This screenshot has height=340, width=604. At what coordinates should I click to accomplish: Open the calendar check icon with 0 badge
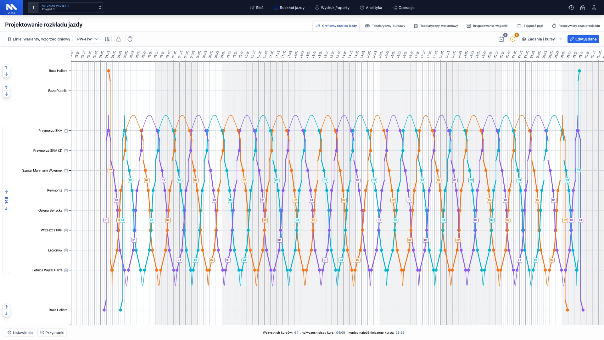[x=501, y=39]
